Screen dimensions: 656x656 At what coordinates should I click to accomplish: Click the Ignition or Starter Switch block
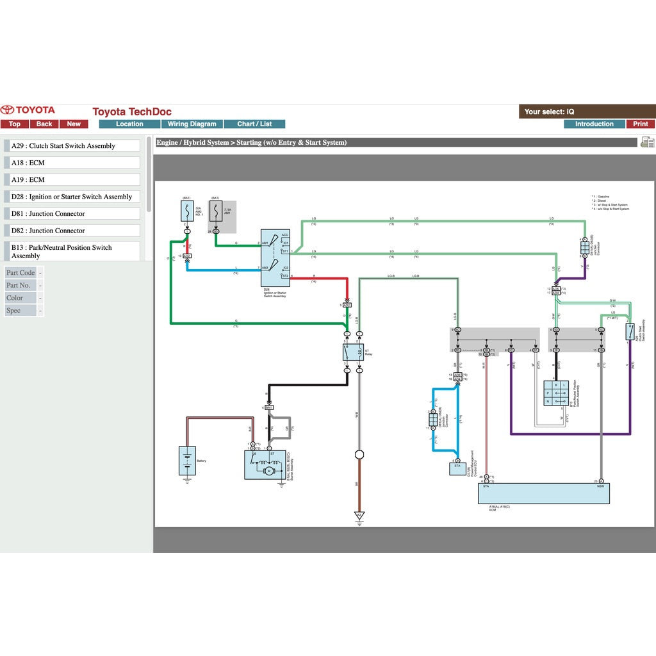click(275, 258)
